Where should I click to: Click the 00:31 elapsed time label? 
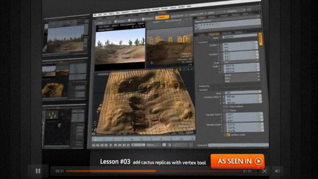point(60,171)
